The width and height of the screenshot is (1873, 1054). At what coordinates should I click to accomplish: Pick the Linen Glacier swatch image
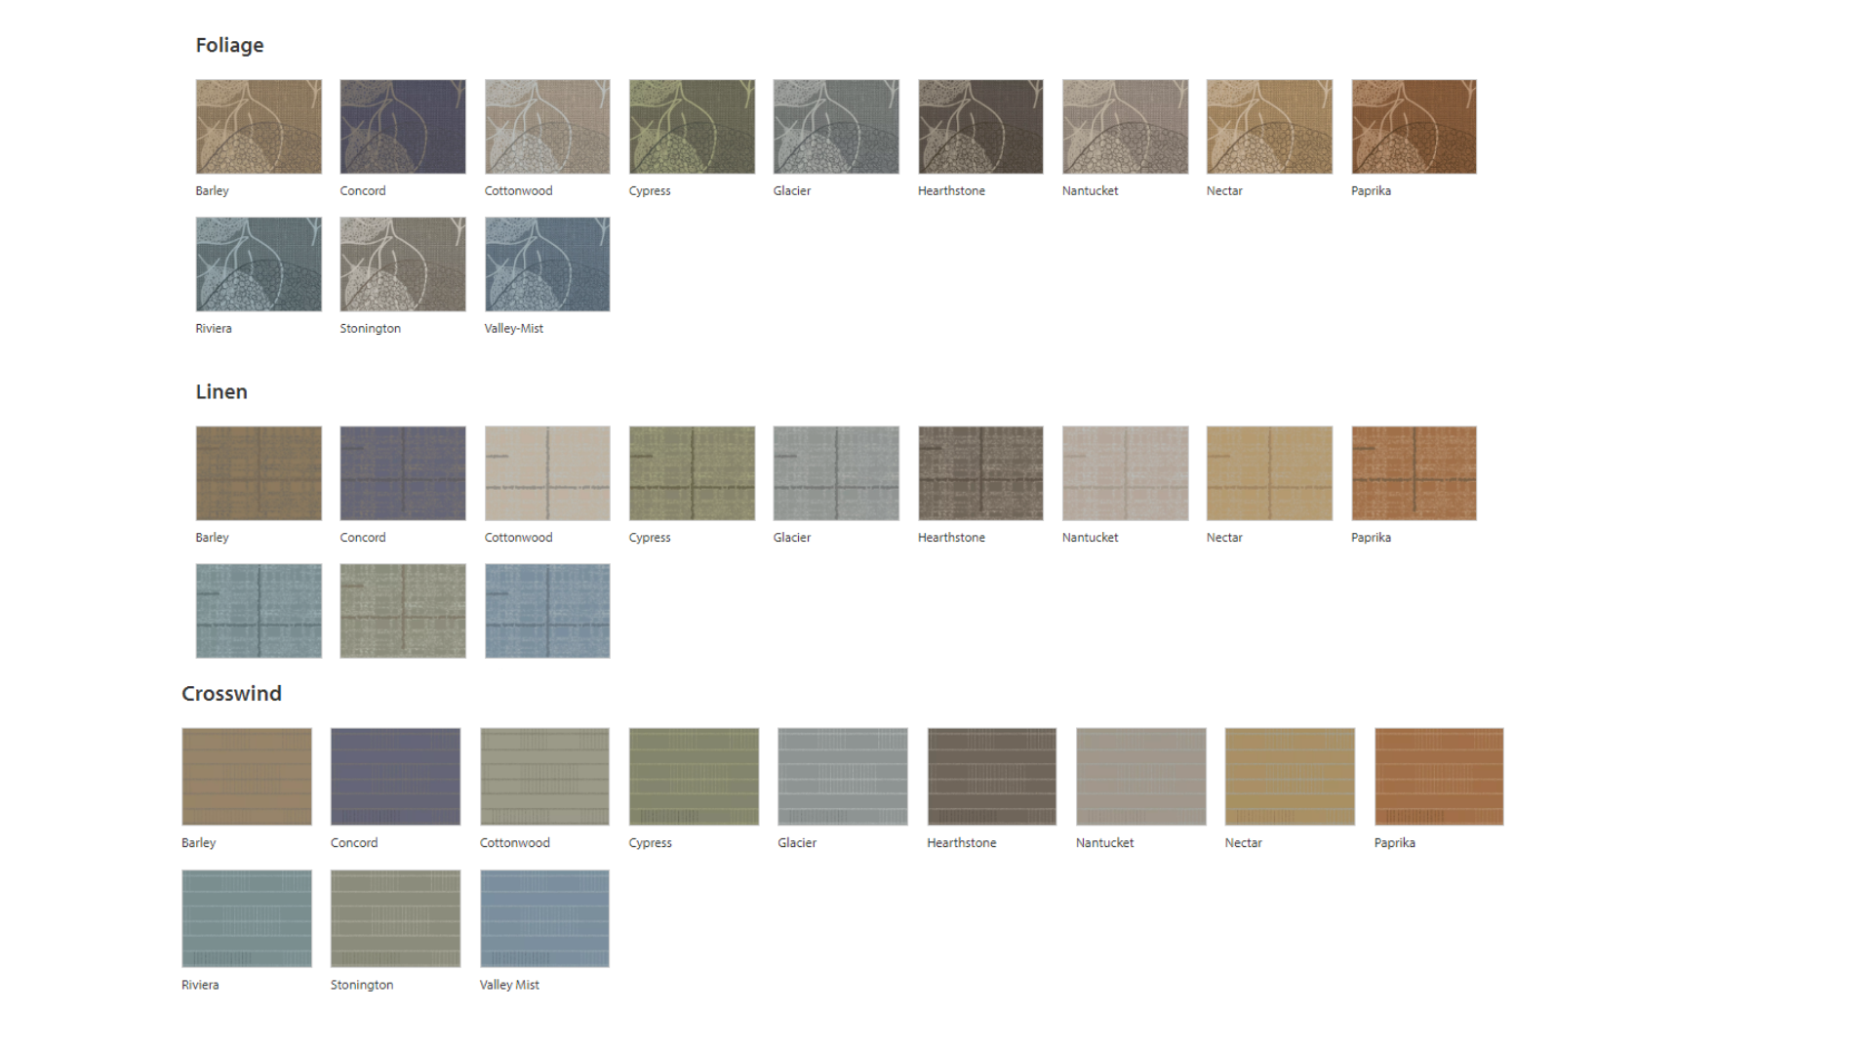pyautogui.click(x=836, y=473)
